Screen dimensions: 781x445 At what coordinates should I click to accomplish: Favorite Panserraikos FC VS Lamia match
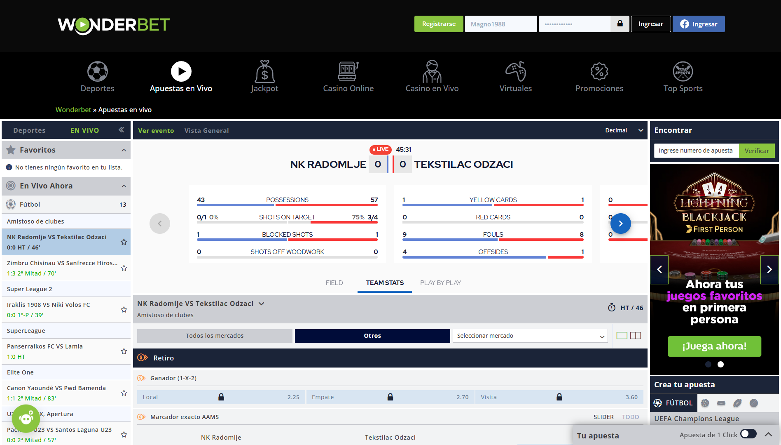[x=124, y=351]
